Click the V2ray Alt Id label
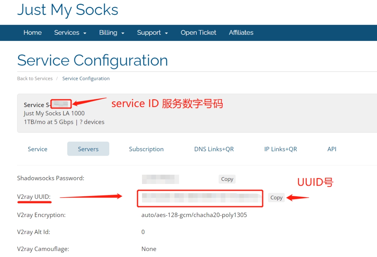 [x=34, y=232]
